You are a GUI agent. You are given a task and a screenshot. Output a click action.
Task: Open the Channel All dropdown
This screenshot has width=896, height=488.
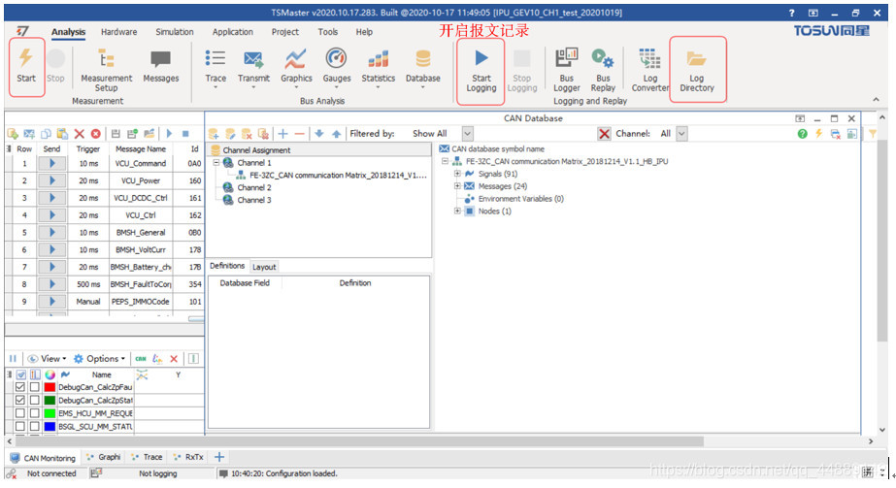pyautogui.click(x=681, y=134)
